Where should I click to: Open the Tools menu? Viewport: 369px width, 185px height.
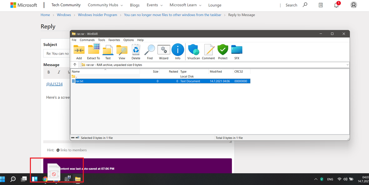pos(102,40)
